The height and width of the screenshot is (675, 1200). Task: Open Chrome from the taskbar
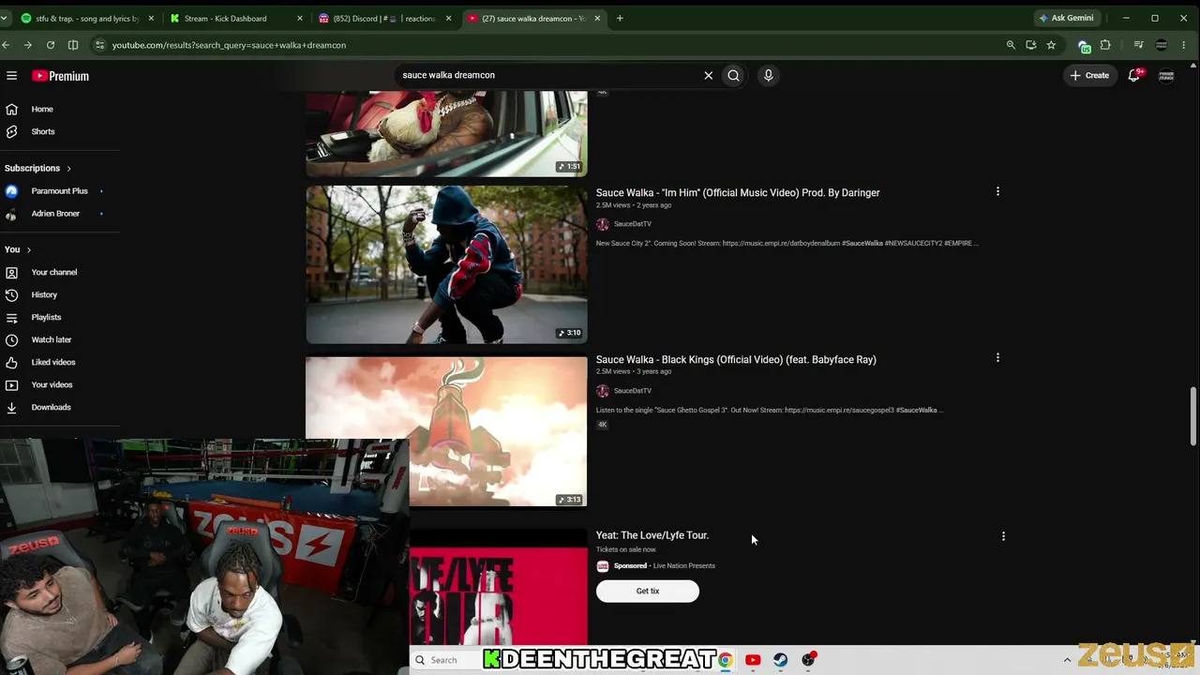(x=725, y=660)
